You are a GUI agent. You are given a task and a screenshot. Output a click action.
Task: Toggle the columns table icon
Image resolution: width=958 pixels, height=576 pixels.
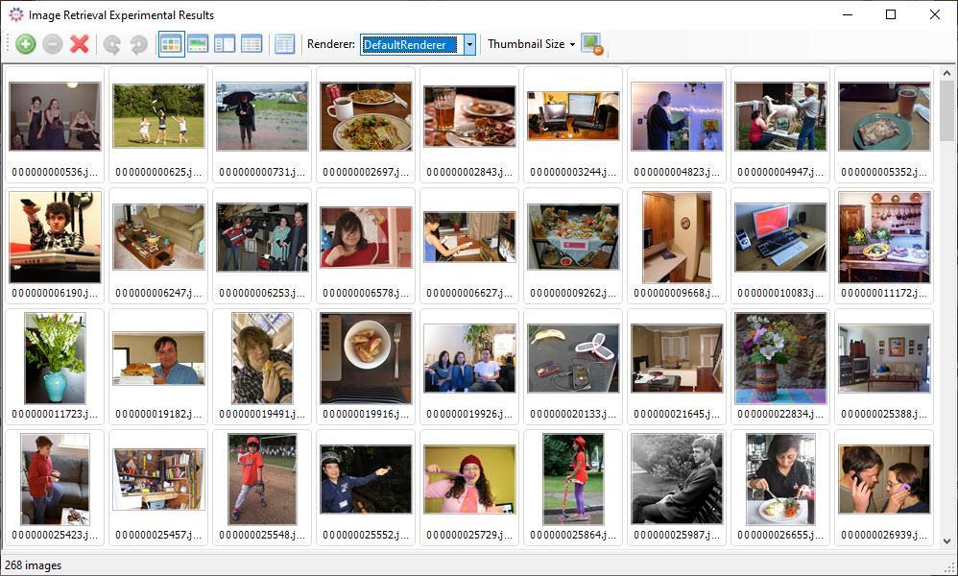pos(285,44)
